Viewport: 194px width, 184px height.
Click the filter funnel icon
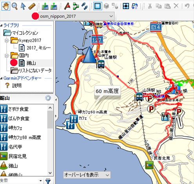pyautogui.click(x=48, y=181)
